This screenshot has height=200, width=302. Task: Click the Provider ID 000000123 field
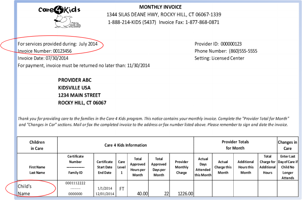(x=218, y=44)
